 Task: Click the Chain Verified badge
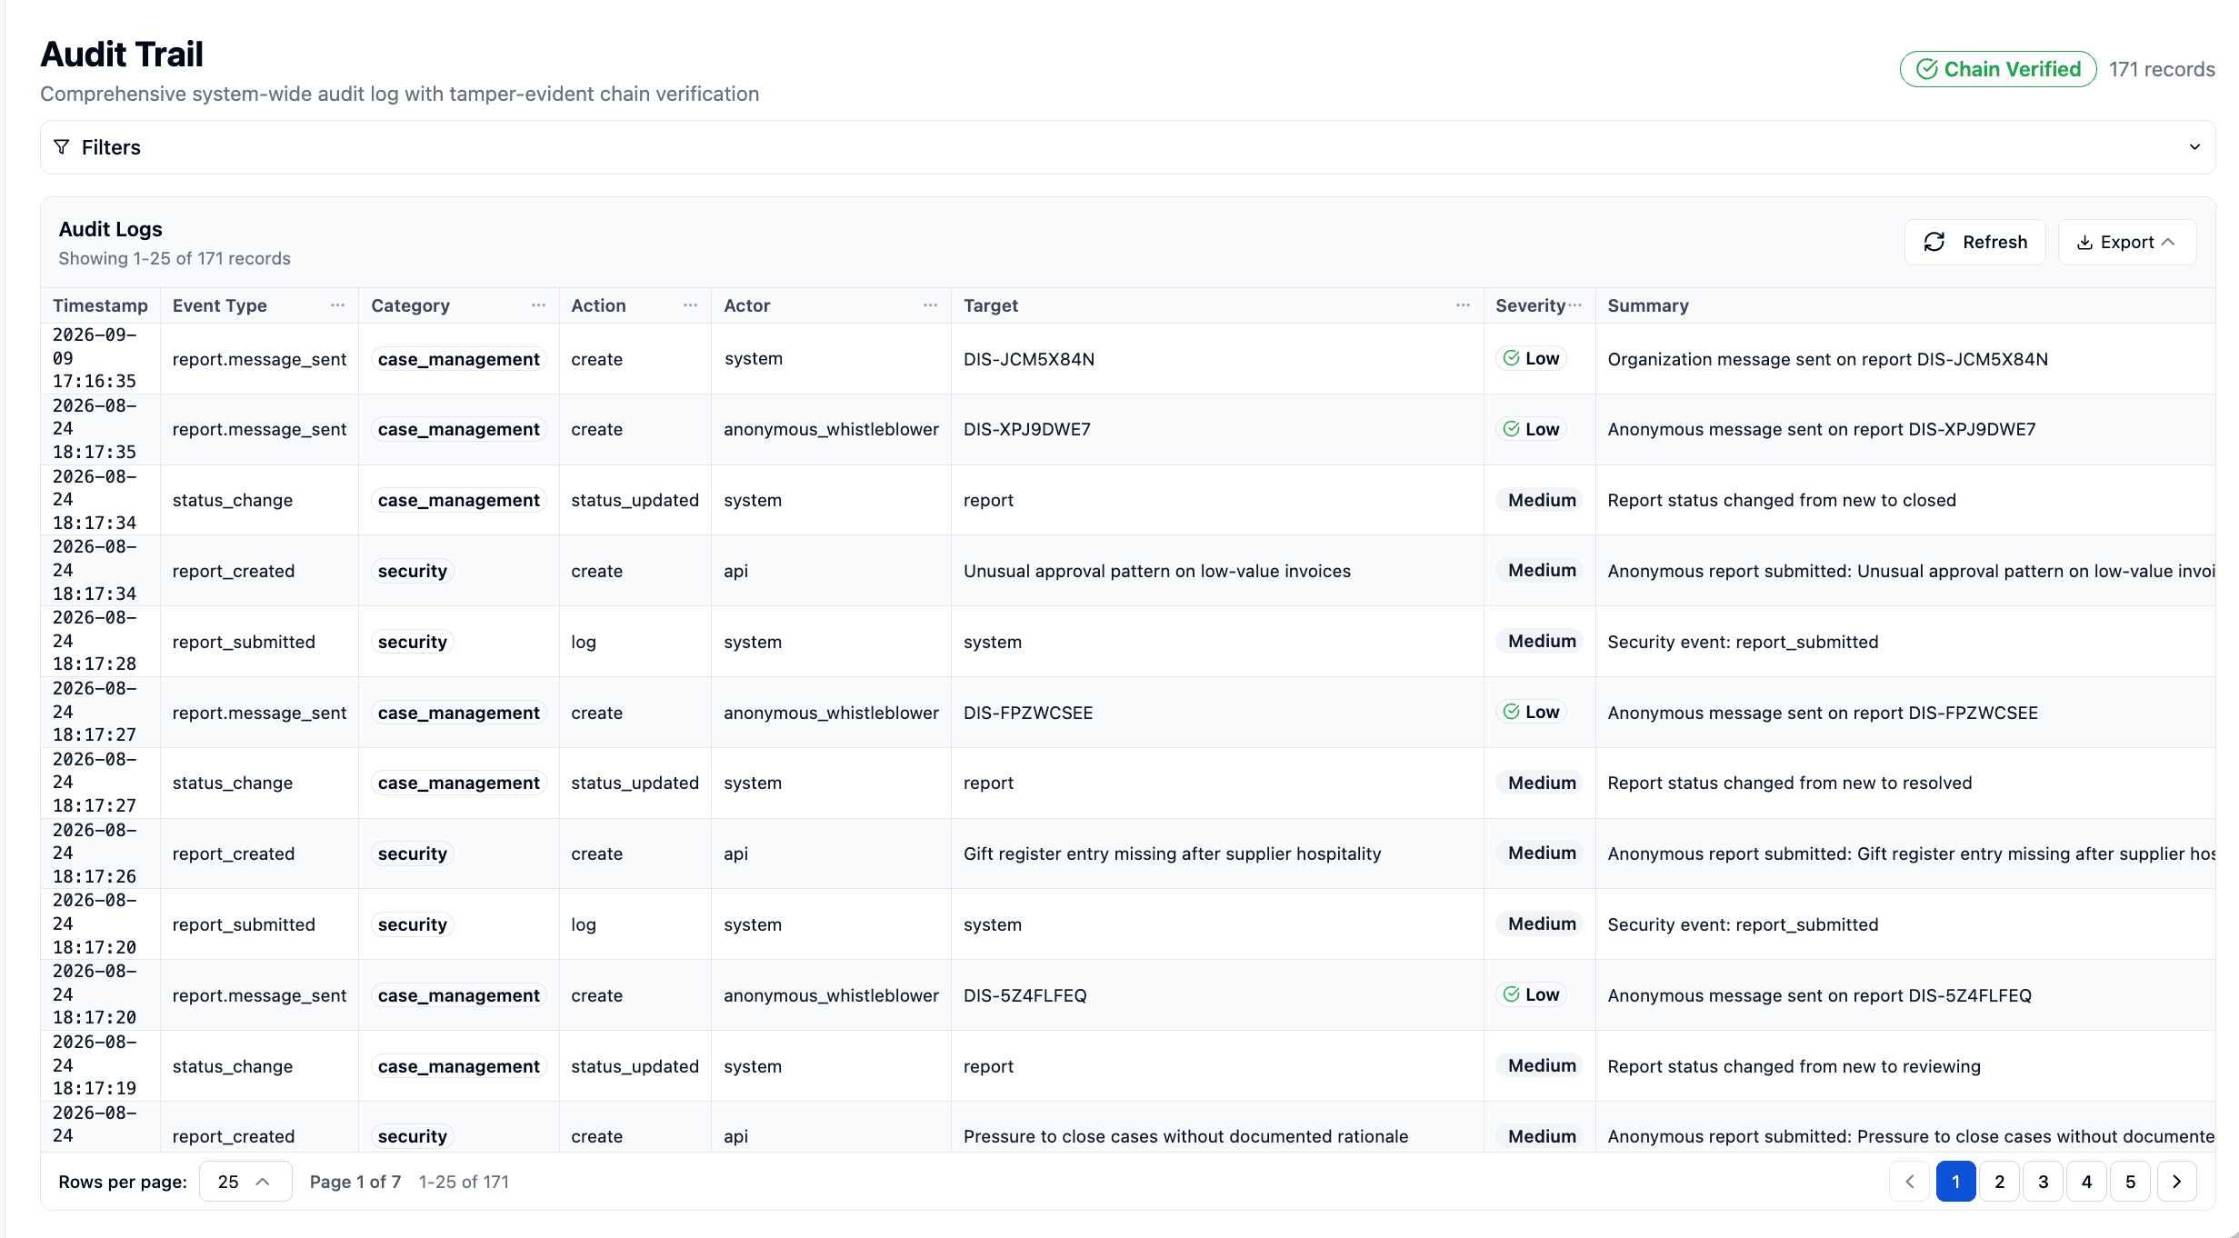(1998, 69)
